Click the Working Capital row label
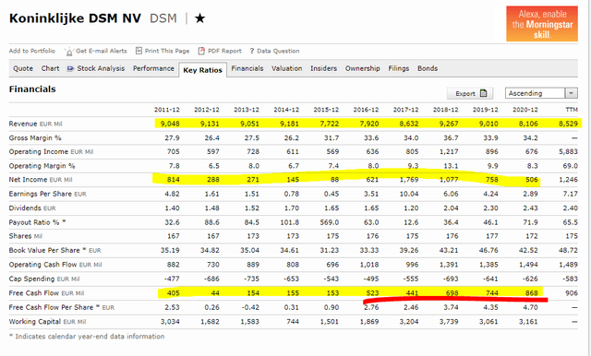591x356 pixels. pos(47,322)
